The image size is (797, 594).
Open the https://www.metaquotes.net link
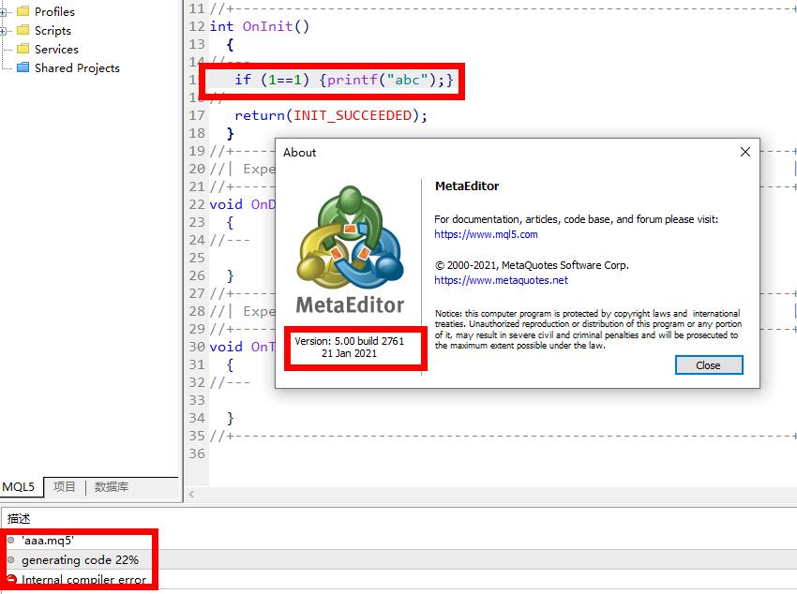[501, 280]
